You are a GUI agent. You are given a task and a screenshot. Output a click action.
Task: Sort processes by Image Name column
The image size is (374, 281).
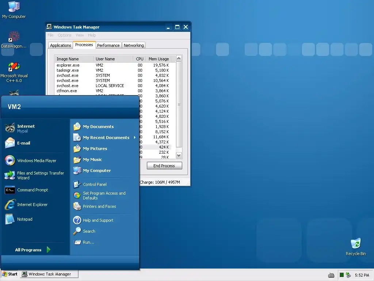coord(74,59)
